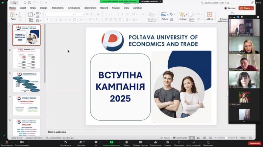Insert a Picture from the ribbon

point(164,15)
